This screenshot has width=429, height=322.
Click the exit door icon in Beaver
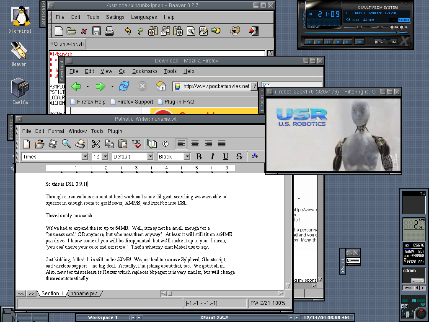point(253,31)
